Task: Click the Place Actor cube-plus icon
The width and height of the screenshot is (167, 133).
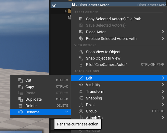Action: click(81, 32)
